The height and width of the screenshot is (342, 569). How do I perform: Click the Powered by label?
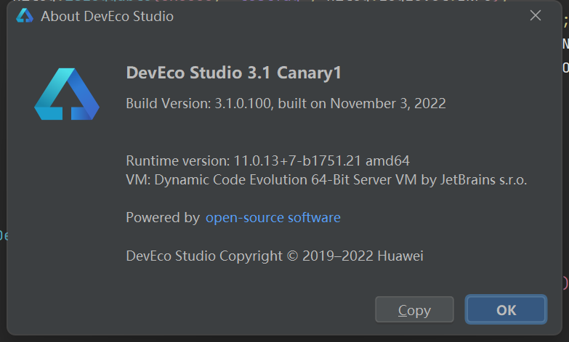[163, 218]
